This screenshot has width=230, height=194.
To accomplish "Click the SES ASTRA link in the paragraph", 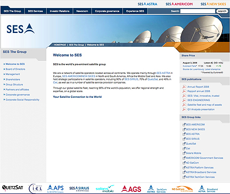I will click(163, 73).
